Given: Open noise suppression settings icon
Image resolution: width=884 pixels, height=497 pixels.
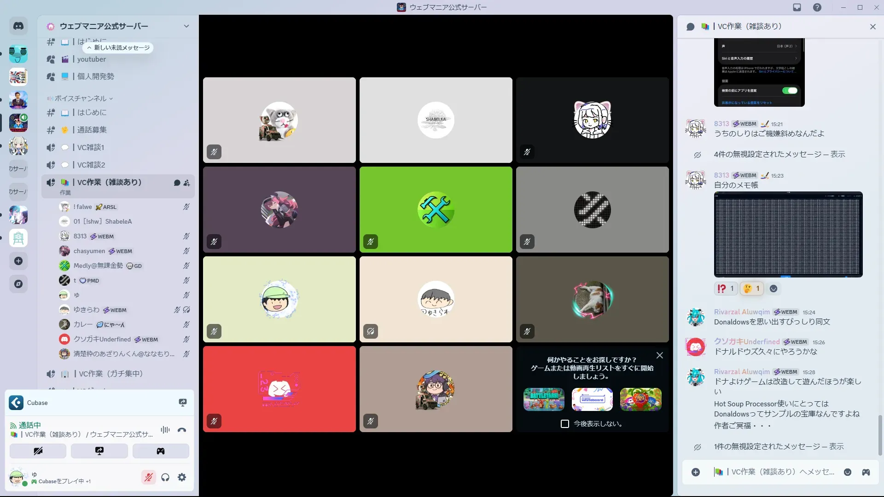Looking at the screenshot, I should [x=165, y=430].
